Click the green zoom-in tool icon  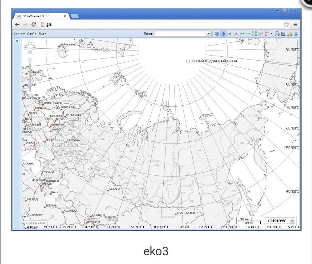point(230,34)
